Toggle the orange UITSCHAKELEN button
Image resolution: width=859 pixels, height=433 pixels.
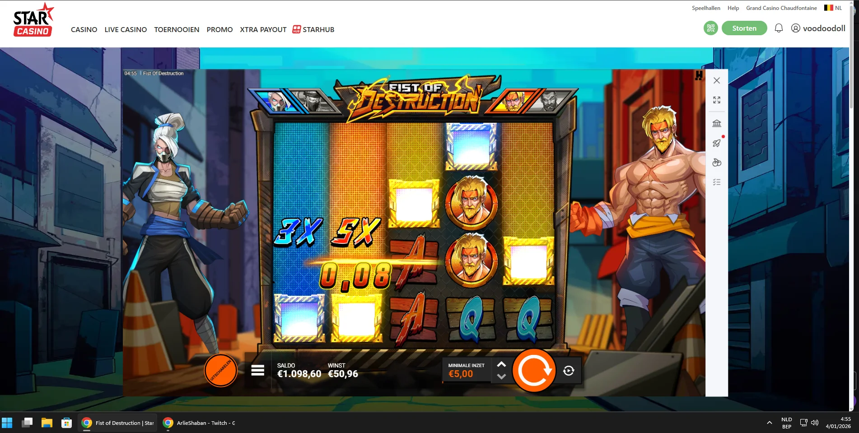tap(221, 370)
